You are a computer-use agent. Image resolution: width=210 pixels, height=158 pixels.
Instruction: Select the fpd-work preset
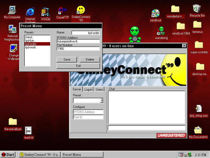[37, 47]
